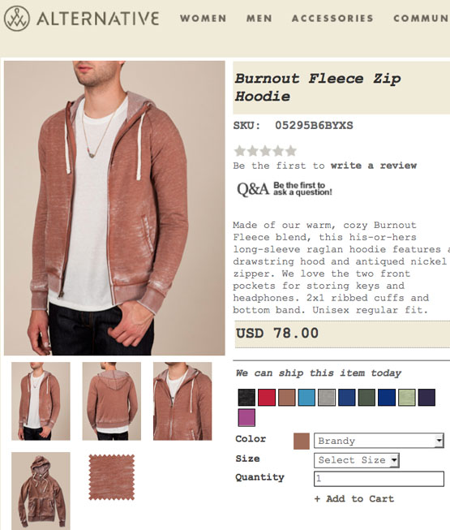Expand the Select Size dropdown
This screenshot has height=530, width=450.
[x=357, y=460]
